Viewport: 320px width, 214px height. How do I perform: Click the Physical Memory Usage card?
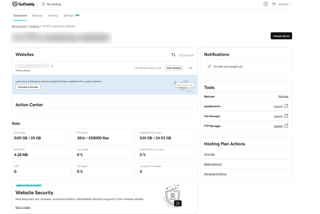(167, 152)
